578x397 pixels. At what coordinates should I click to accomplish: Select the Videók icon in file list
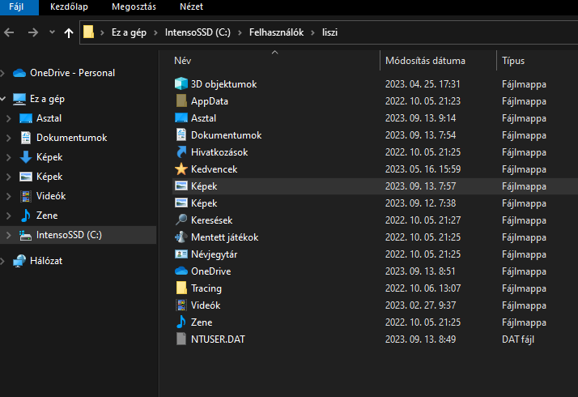click(x=181, y=305)
